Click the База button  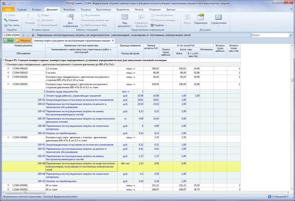coord(9,40)
